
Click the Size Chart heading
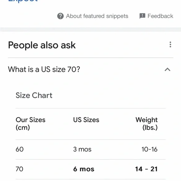(x=34, y=95)
